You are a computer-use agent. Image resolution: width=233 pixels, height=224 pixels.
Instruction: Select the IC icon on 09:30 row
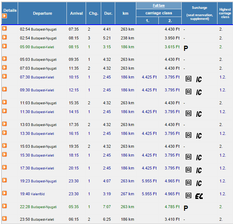[199, 92]
